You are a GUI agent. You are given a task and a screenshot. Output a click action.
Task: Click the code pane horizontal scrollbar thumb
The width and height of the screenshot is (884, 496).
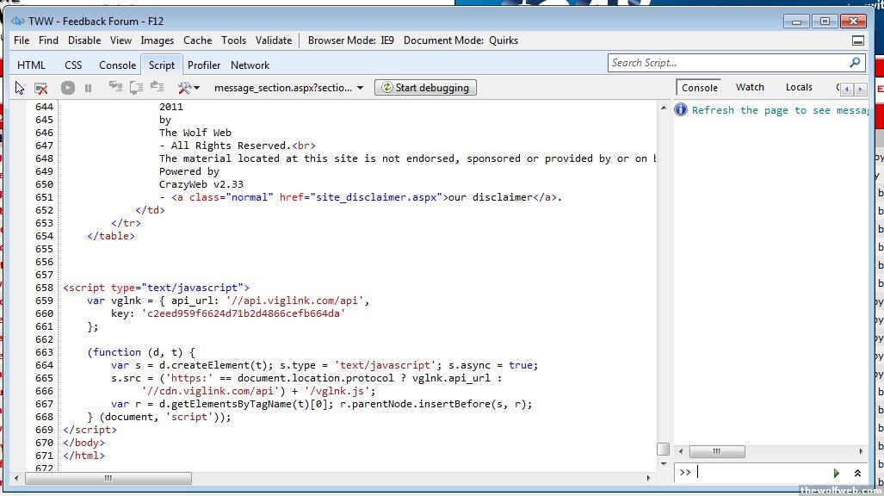pyautogui.click(x=108, y=478)
